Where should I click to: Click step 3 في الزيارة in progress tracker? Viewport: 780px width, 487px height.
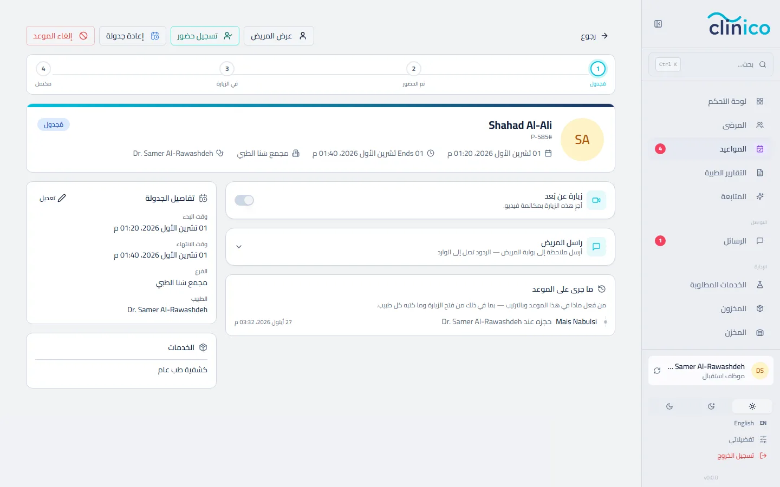point(227,74)
